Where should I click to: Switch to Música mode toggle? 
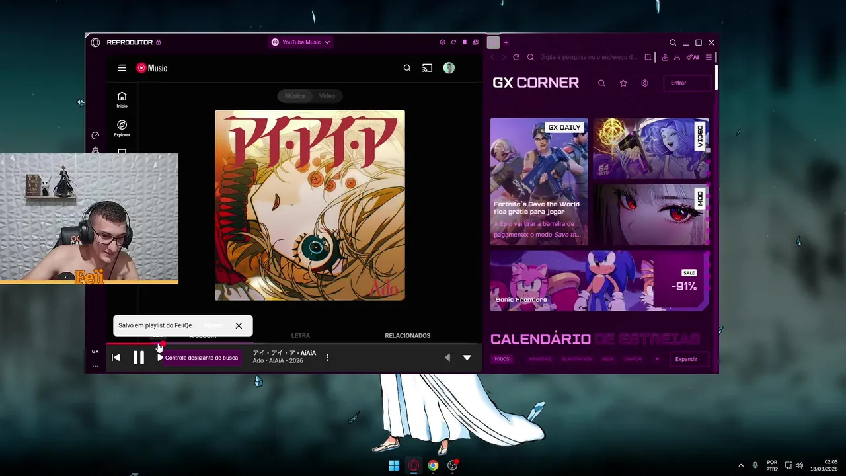tap(295, 96)
